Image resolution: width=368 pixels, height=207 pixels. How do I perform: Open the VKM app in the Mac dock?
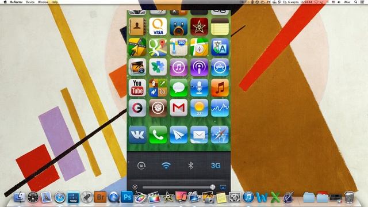tap(73, 197)
